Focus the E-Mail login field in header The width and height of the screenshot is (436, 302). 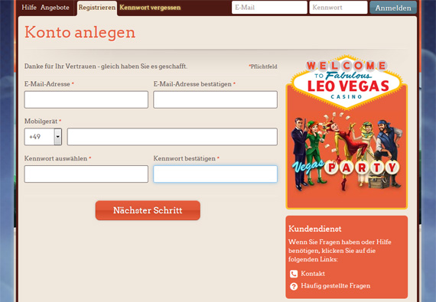[269, 8]
